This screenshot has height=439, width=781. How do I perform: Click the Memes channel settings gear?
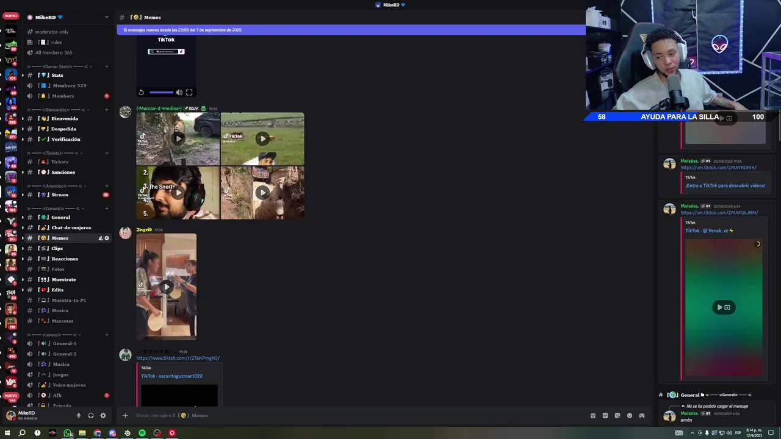(x=107, y=238)
